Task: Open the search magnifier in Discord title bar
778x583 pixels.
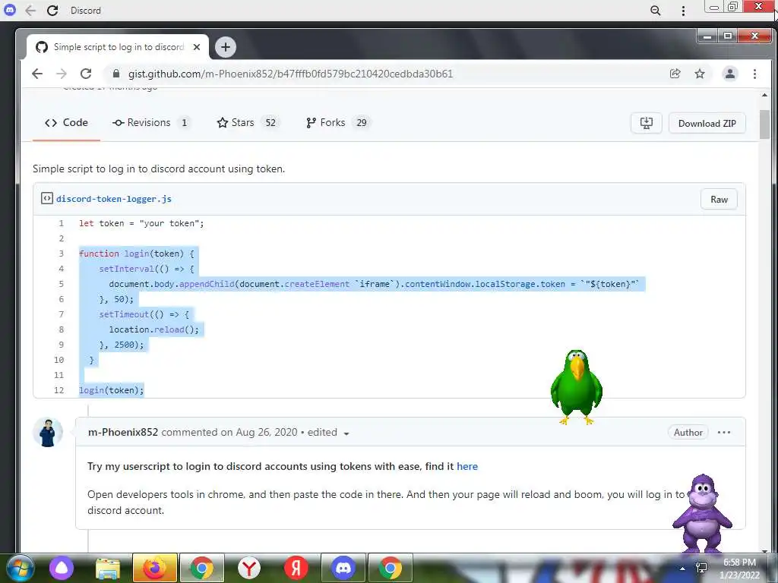Action: tap(656, 11)
